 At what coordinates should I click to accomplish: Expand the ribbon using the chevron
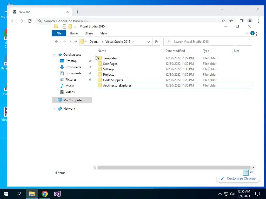tap(247, 33)
